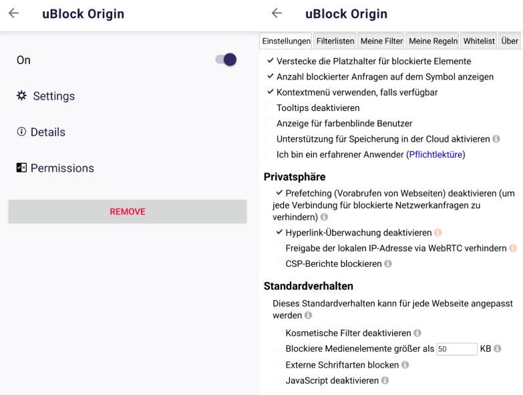Viewport: 523px width, 395px height.
Task: Go back using the right panel arrow
Action: [x=277, y=13]
